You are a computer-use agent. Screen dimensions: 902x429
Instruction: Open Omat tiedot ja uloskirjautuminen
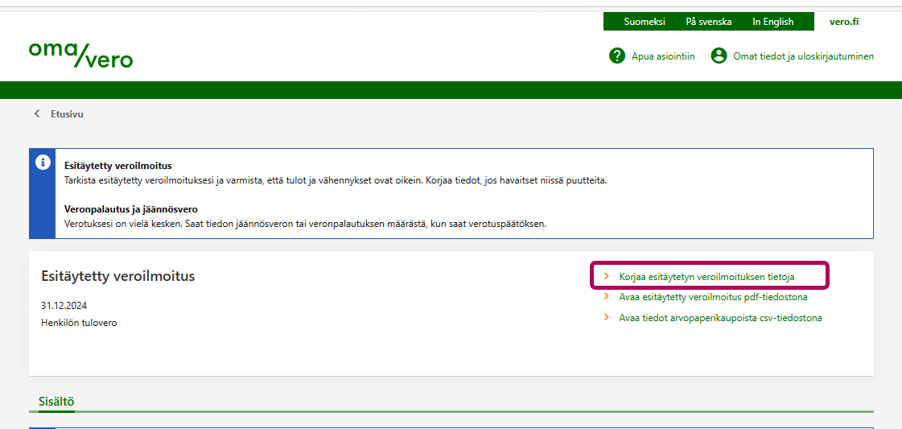coord(803,56)
